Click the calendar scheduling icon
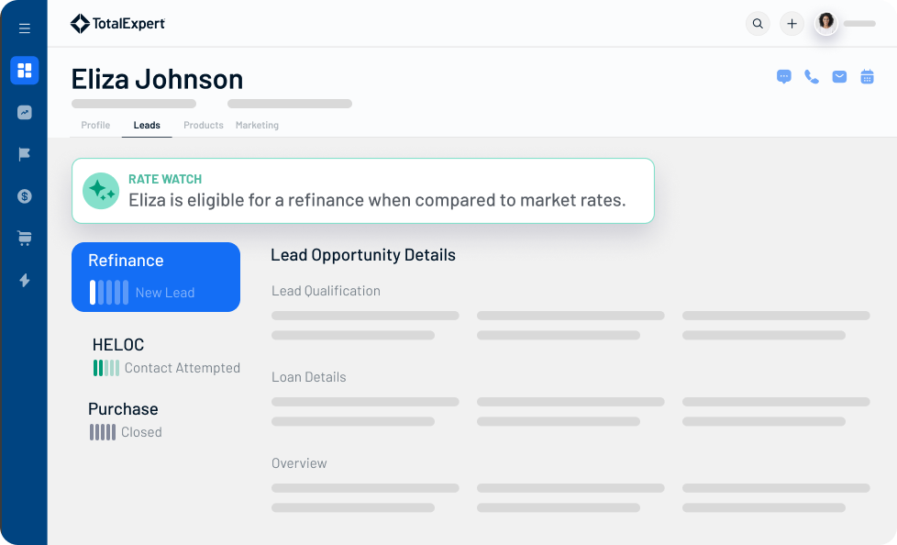The height and width of the screenshot is (545, 897). pyautogui.click(x=868, y=78)
